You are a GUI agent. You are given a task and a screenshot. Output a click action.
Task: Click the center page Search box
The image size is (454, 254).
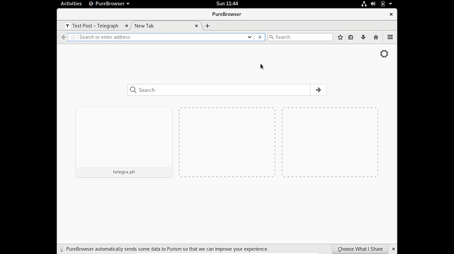point(218,90)
